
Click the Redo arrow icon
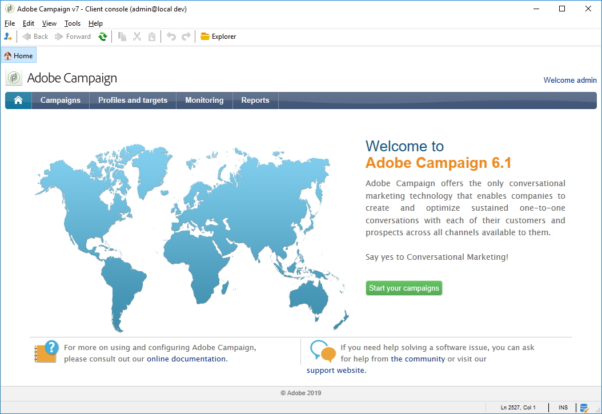pyautogui.click(x=186, y=37)
